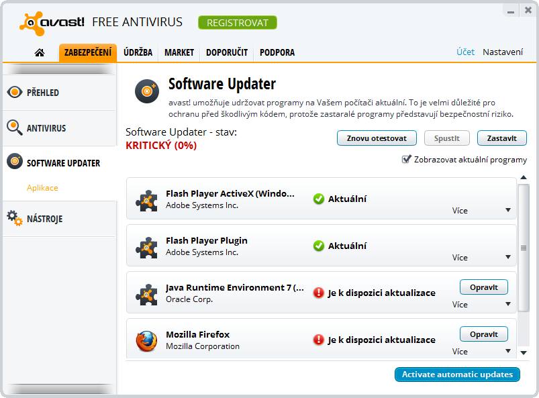Click red alert icon for Java Runtime
Viewport: 539px width, 398px height.
[x=319, y=293]
